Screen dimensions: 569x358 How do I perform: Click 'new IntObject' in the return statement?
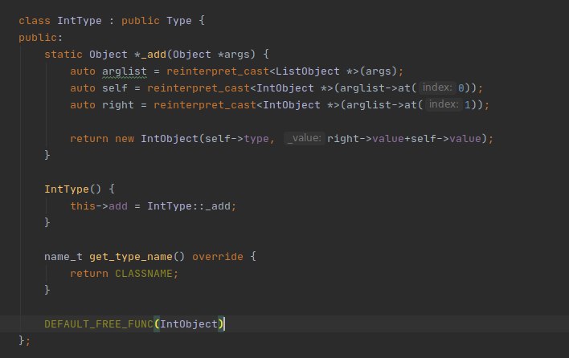[157, 139]
